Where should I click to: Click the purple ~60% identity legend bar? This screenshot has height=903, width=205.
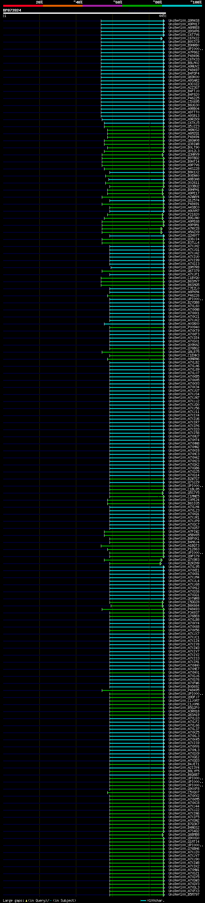(x=102, y=6)
